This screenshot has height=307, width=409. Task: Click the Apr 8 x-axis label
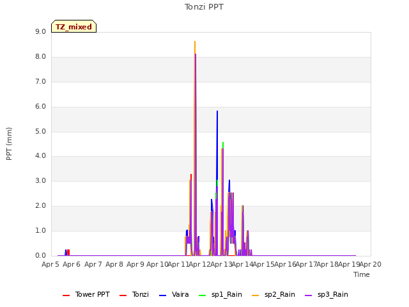coord(114,264)
